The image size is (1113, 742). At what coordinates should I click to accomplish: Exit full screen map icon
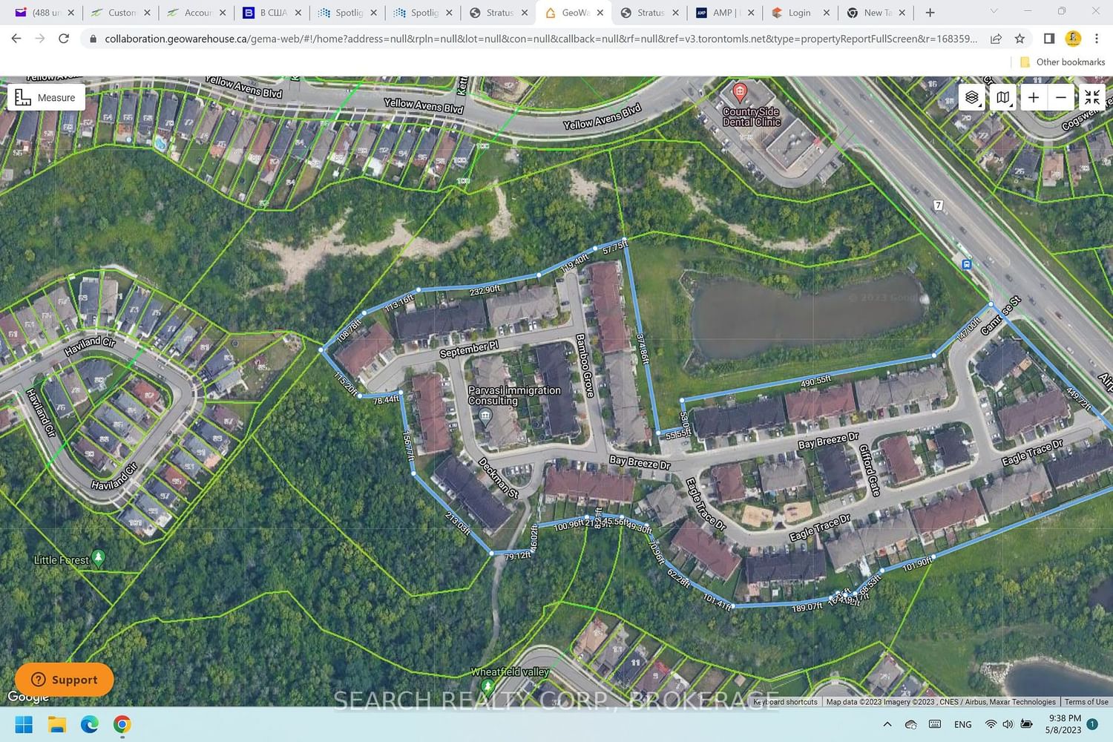[x=1092, y=97]
